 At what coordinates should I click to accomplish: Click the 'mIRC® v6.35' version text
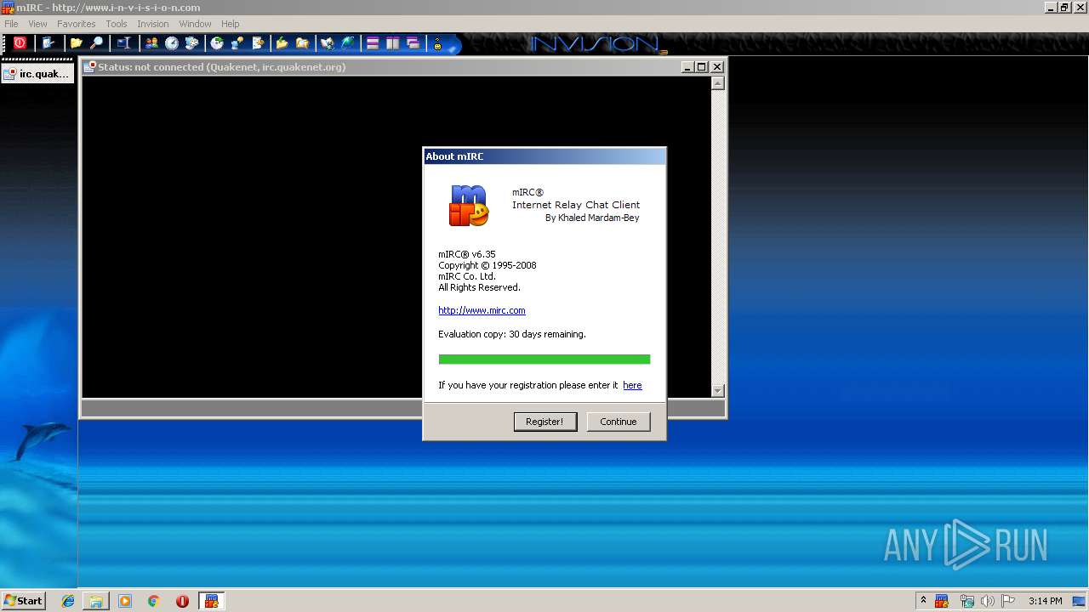click(x=467, y=254)
